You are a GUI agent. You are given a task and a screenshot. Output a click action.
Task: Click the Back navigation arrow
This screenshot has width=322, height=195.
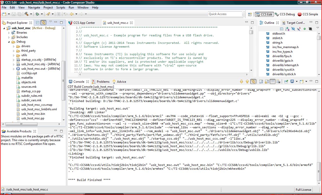point(71,14)
